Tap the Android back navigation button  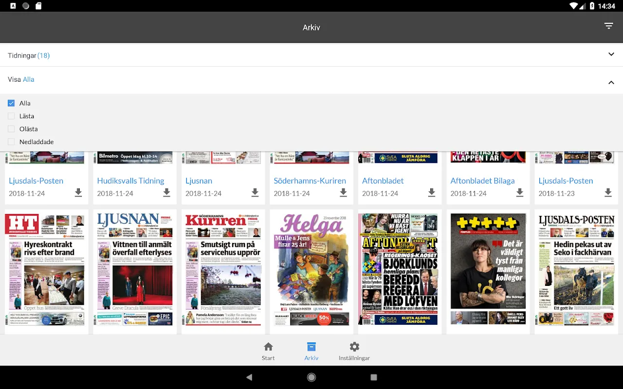(x=249, y=377)
